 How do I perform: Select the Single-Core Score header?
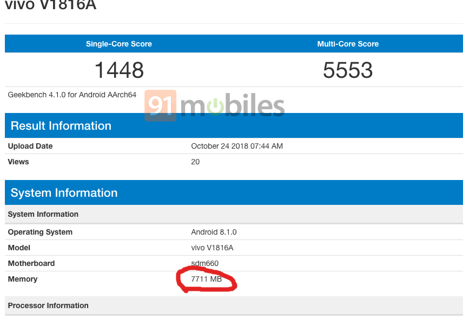[x=119, y=44]
